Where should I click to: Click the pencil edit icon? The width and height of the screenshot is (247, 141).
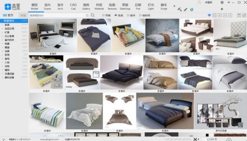[185, 10]
